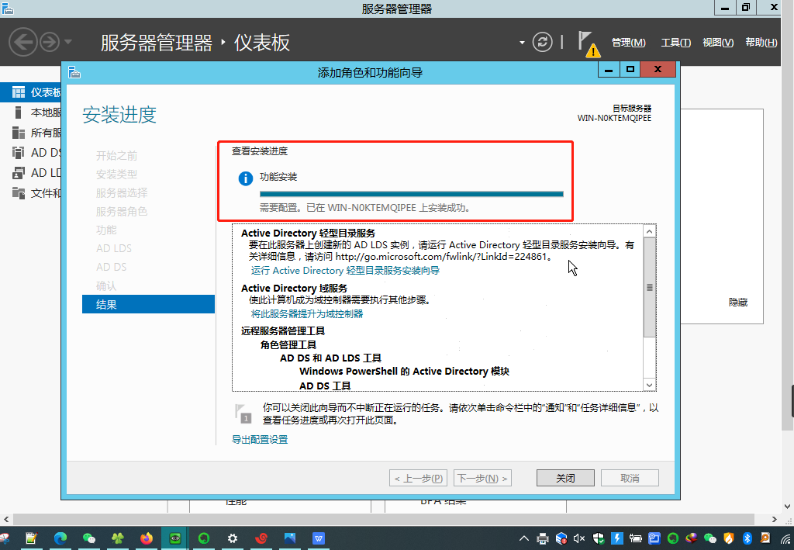Click the printer tray icon
Viewport: 794px width, 550px height.
click(x=542, y=538)
